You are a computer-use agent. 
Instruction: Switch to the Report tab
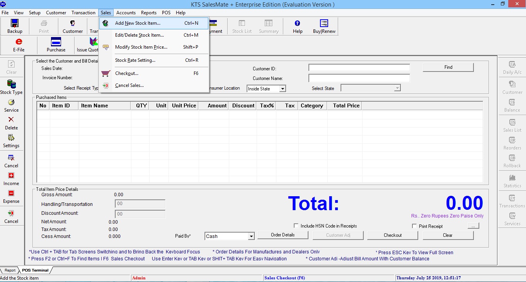(x=10, y=270)
